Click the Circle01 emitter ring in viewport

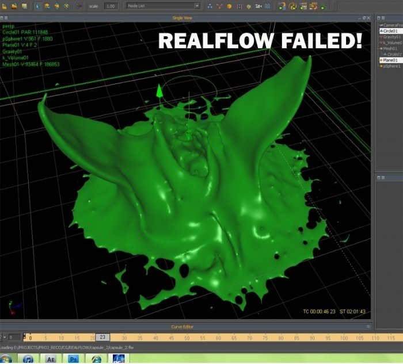tap(190, 91)
